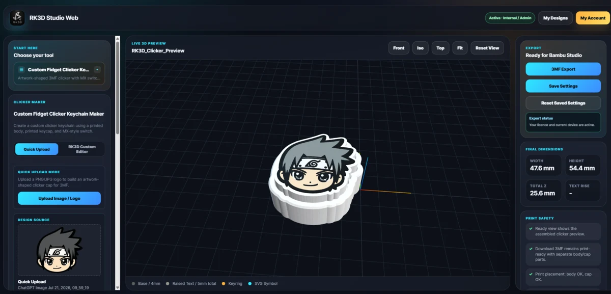The image size is (611, 294).
Task: Click the scrollbar down arrow in left panel
Action: click(118, 287)
